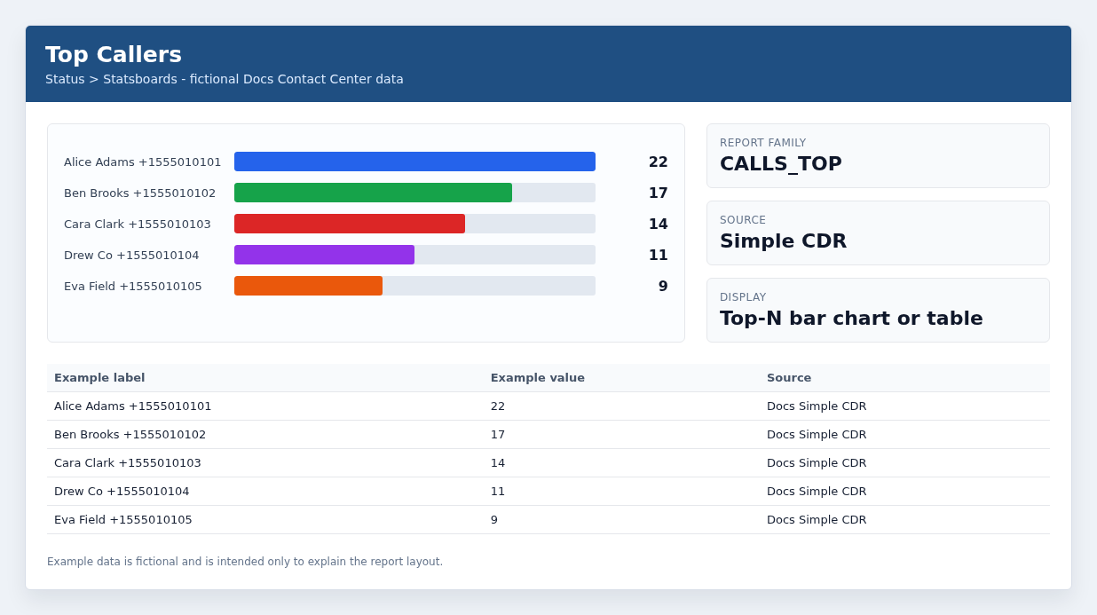Click the Simple CDR source value
The width and height of the screenshot is (1097, 615).
point(783,240)
